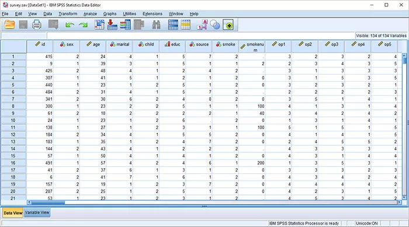Open the Window menu
This screenshot has width=409, height=227.
[176, 14]
